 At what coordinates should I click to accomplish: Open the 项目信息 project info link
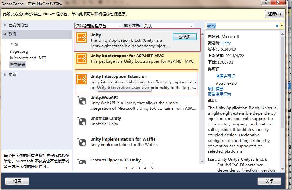(x=216, y=89)
